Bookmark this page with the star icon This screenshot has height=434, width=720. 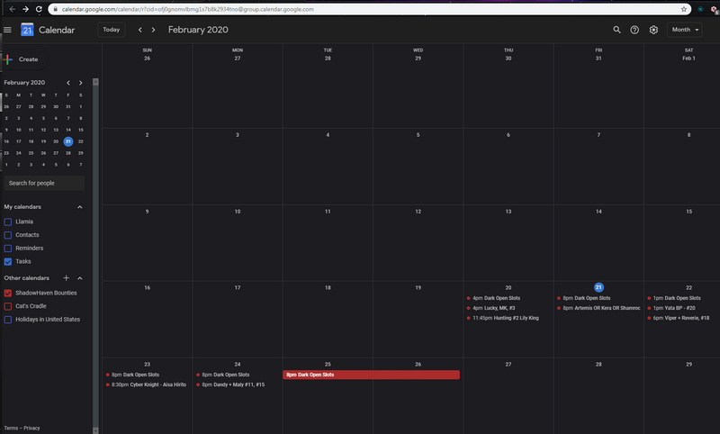683,9
